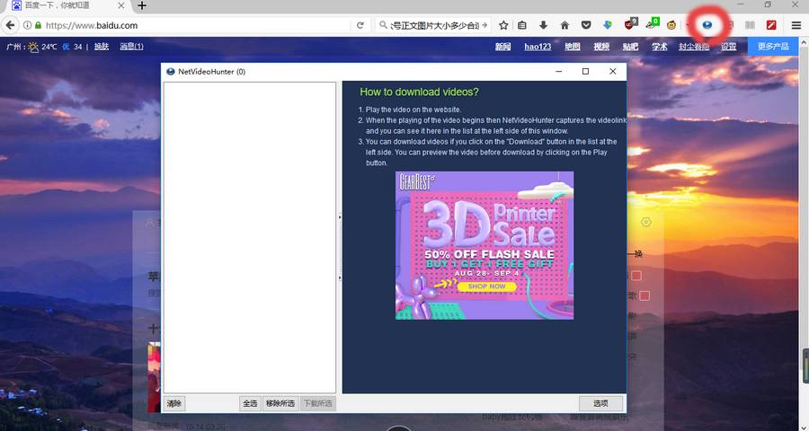Open the 贴吧 link
809x431 pixels.
pos(630,47)
